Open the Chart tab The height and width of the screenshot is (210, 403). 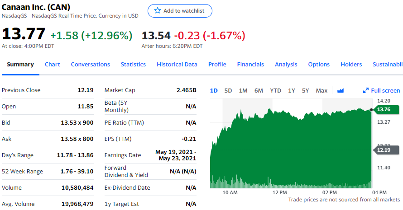[x=52, y=65]
